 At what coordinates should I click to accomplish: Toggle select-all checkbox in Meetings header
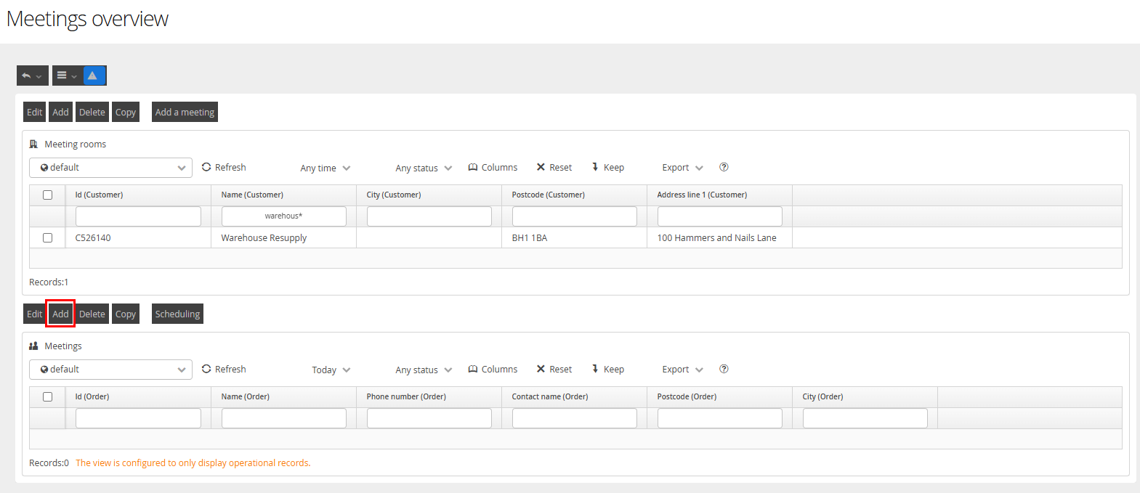pyautogui.click(x=47, y=396)
